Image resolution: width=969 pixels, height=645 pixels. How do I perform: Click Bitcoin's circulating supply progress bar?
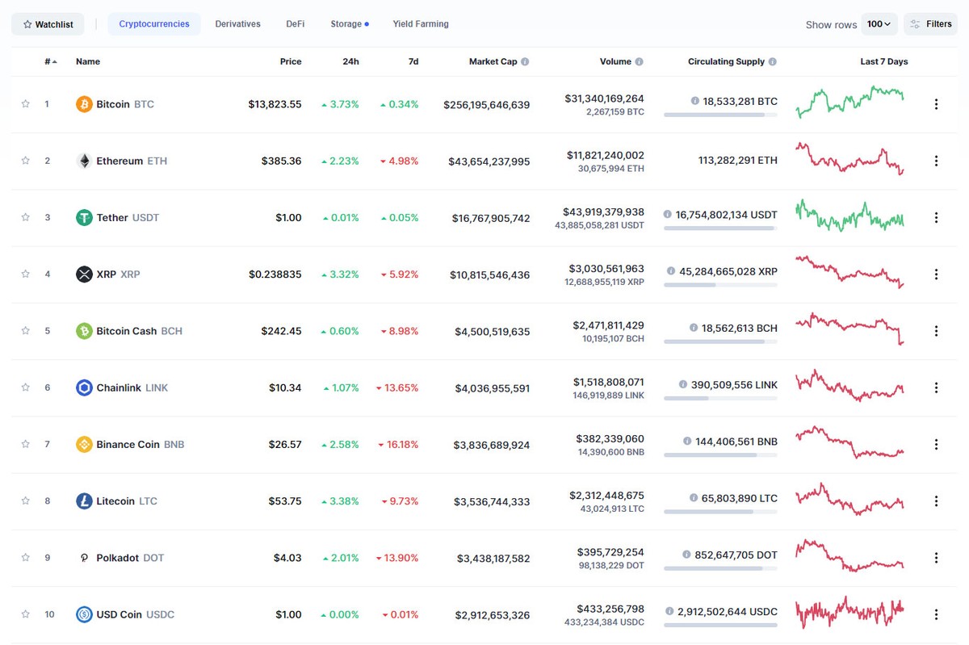pyautogui.click(x=721, y=115)
